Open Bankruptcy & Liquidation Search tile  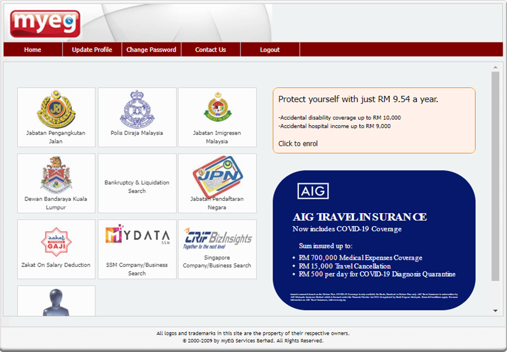click(137, 183)
